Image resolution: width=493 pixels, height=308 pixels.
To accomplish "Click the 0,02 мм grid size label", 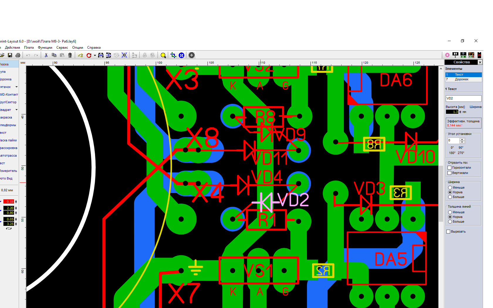I will click(x=7, y=190).
